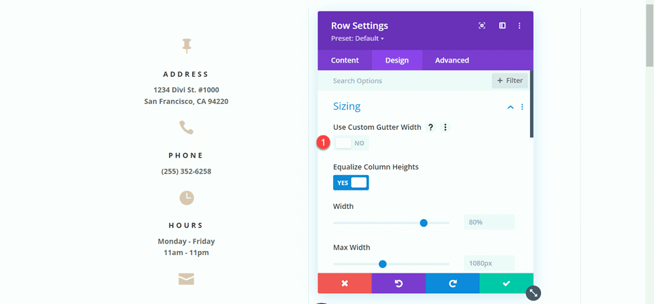The image size is (654, 304).
Task: Redo the last change
Action: [x=452, y=283]
